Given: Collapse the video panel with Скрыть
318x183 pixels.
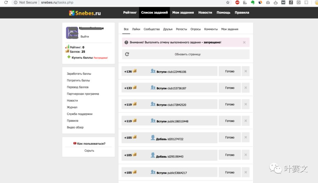Looking at the screenshot, I should (89, 151).
